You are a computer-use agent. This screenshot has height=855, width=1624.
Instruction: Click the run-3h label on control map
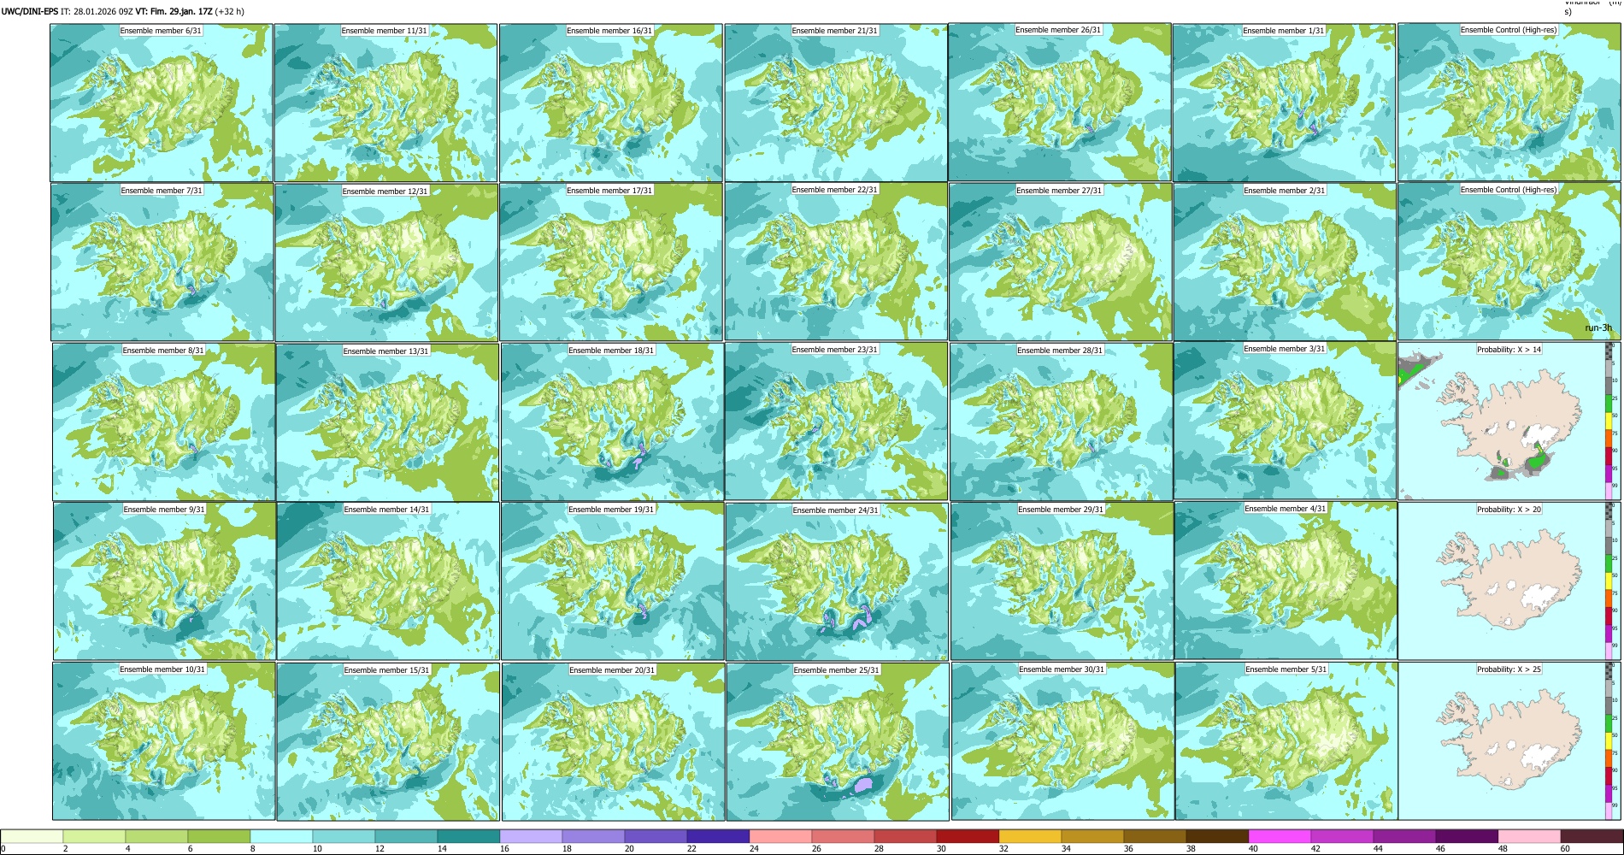(x=1598, y=327)
